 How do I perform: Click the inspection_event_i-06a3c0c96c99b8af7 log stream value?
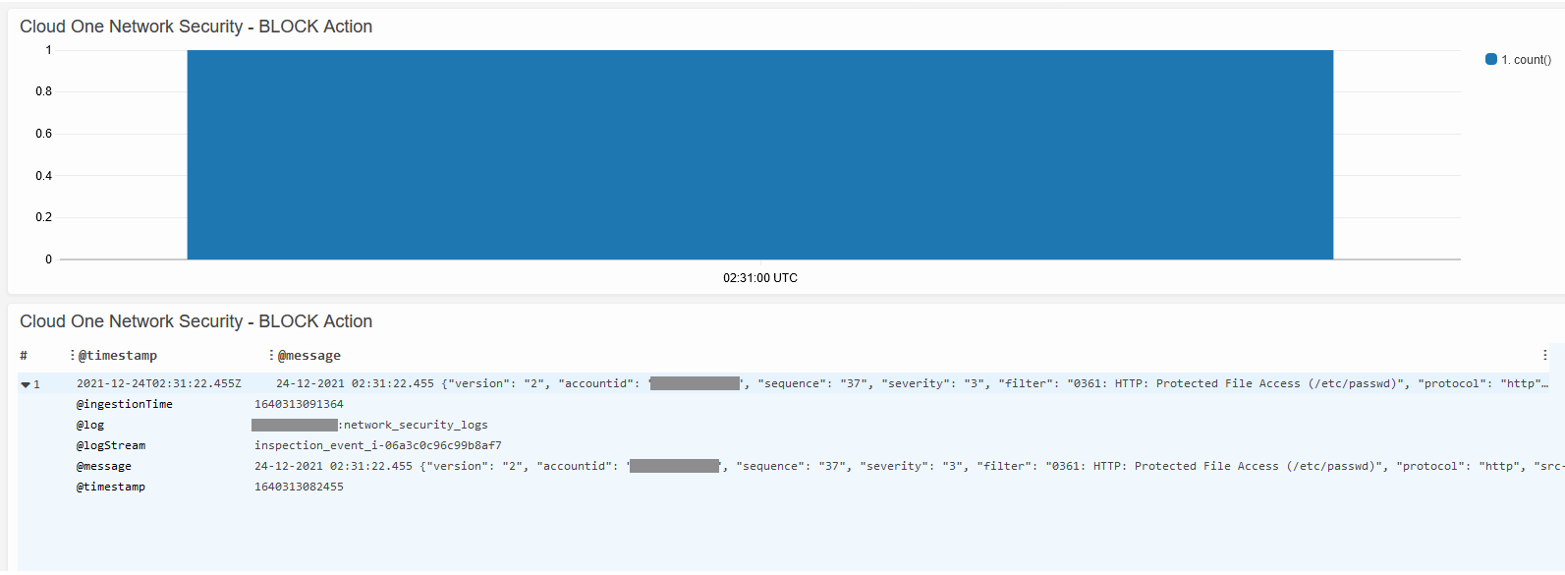pyautogui.click(x=378, y=445)
